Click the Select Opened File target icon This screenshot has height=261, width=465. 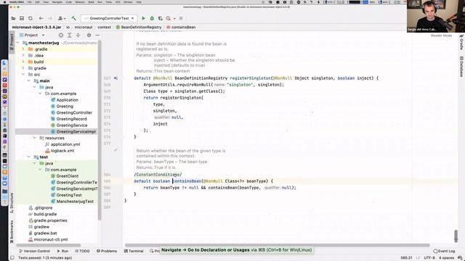[61, 36]
